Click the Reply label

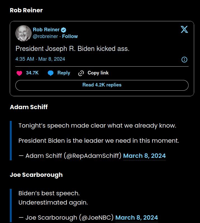[64, 73]
